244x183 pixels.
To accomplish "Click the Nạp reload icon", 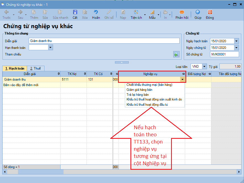I will (x=123, y=14).
